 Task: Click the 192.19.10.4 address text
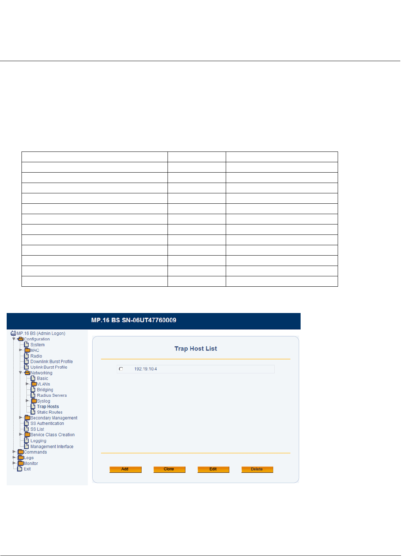tap(146, 369)
